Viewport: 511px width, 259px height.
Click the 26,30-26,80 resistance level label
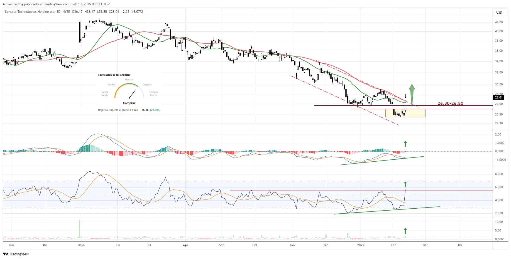[x=450, y=103]
